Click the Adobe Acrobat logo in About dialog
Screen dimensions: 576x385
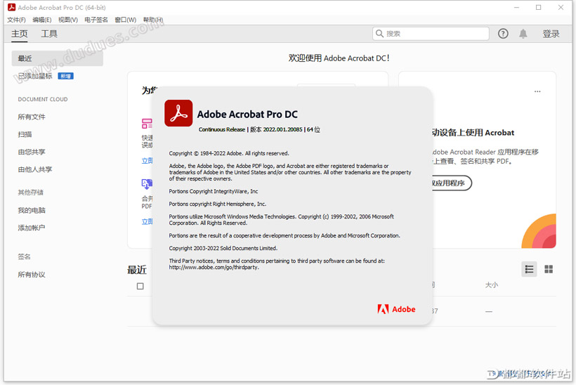178,113
